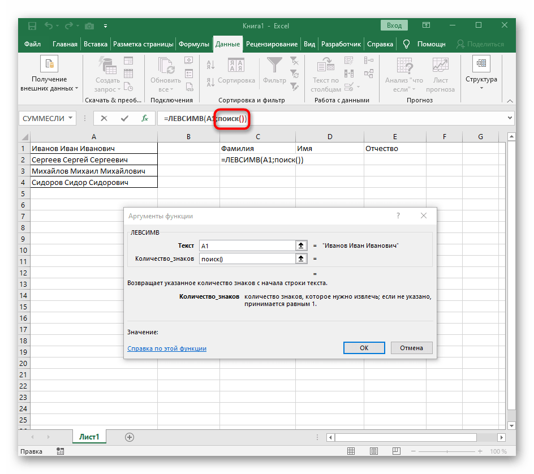Viewport: 534px width, 474px height.
Task: Click sort Z to A icon
Action: click(x=210, y=81)
